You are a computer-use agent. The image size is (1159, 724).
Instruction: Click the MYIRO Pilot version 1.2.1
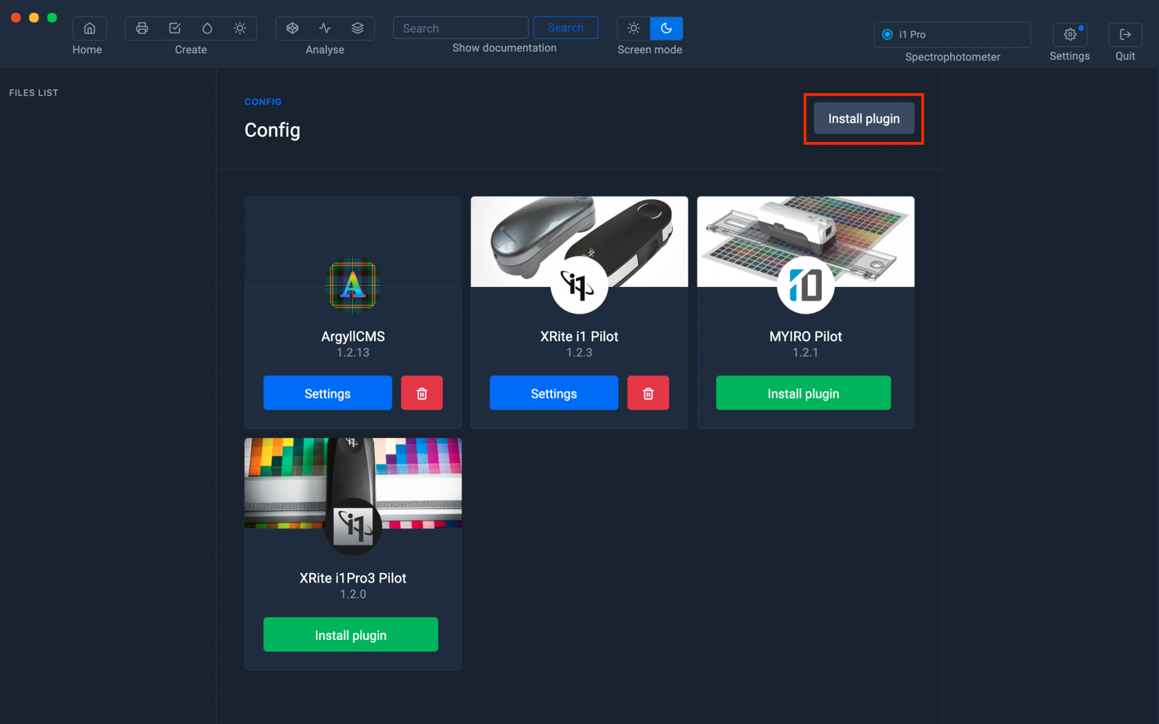pos(806,352)
